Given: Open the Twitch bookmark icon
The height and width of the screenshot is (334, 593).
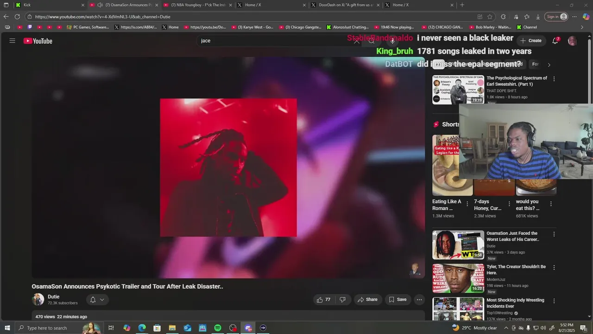Looking at the screenshot, I should click(30, 27).
